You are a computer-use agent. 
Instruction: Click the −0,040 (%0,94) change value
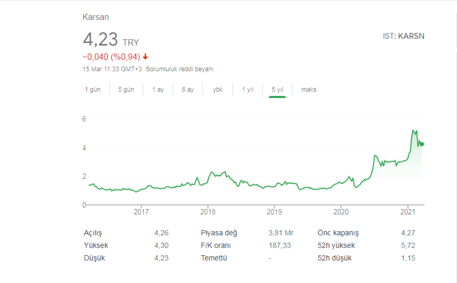pos(111,57)
